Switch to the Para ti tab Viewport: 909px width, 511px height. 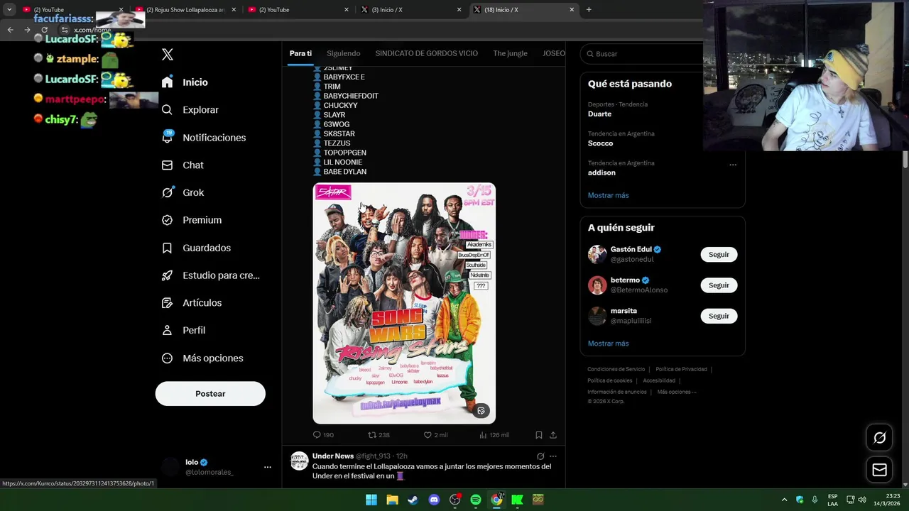click(300, 53)
